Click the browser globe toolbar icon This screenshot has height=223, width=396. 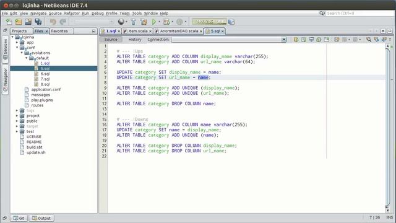coord(121,22)
